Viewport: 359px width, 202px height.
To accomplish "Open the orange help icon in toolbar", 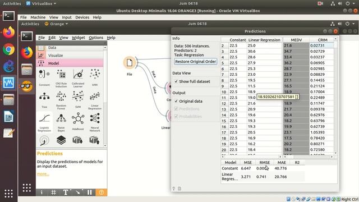I will [x=101, y=192].
